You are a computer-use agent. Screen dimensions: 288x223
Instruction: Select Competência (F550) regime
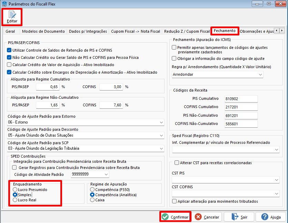click(x=92, y=190)
